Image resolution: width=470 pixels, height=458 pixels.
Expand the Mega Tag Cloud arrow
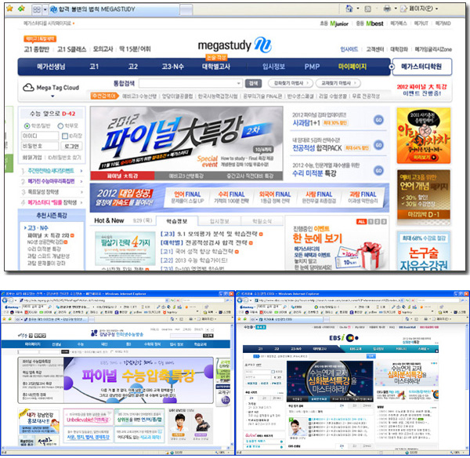[52, 96]
